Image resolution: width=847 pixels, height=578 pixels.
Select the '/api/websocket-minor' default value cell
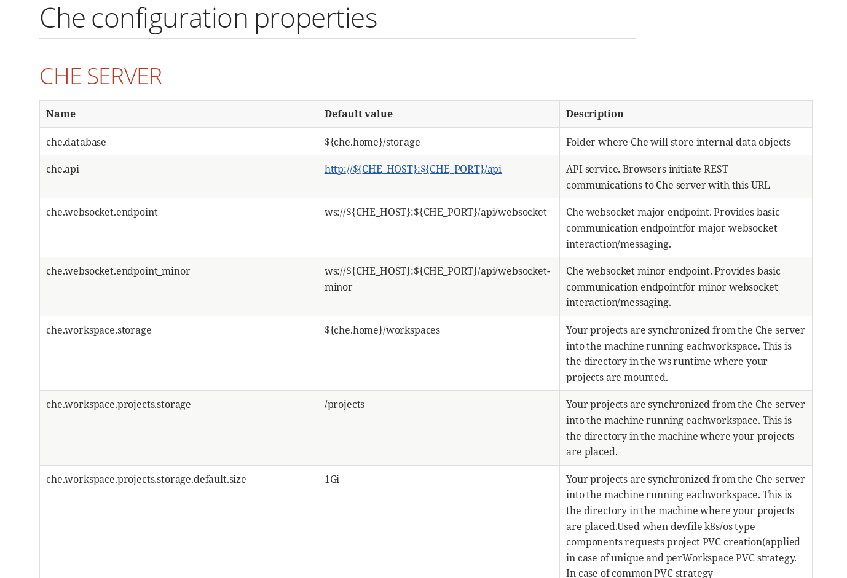tap(439, 287)
